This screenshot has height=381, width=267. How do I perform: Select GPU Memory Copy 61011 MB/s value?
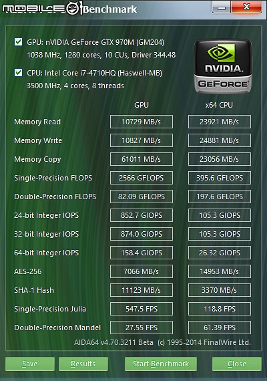[142, 159]
